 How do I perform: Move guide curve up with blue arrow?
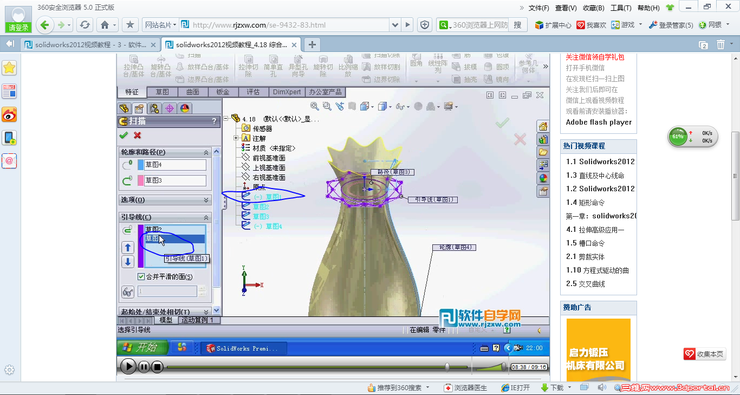128,248
